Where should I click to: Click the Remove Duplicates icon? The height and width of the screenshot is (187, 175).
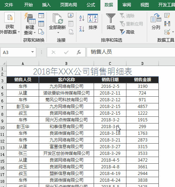coord(167,24)
